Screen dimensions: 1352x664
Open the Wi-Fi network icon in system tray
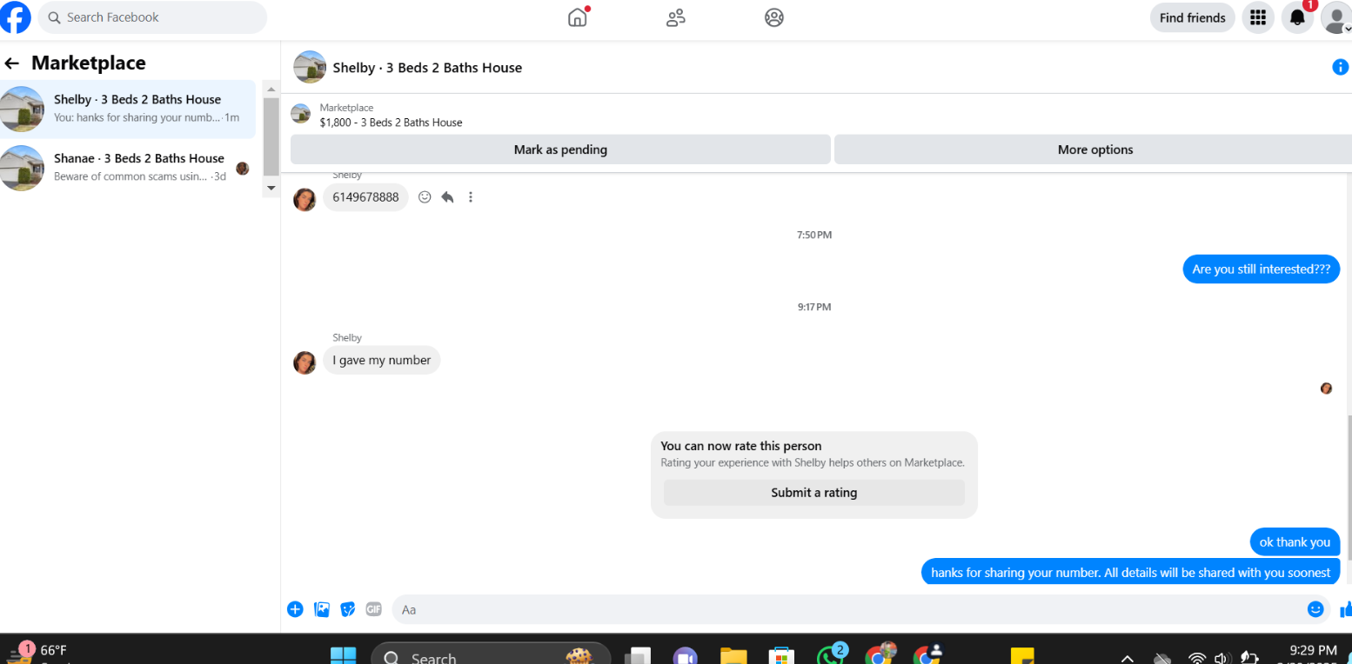[1197, 658]
